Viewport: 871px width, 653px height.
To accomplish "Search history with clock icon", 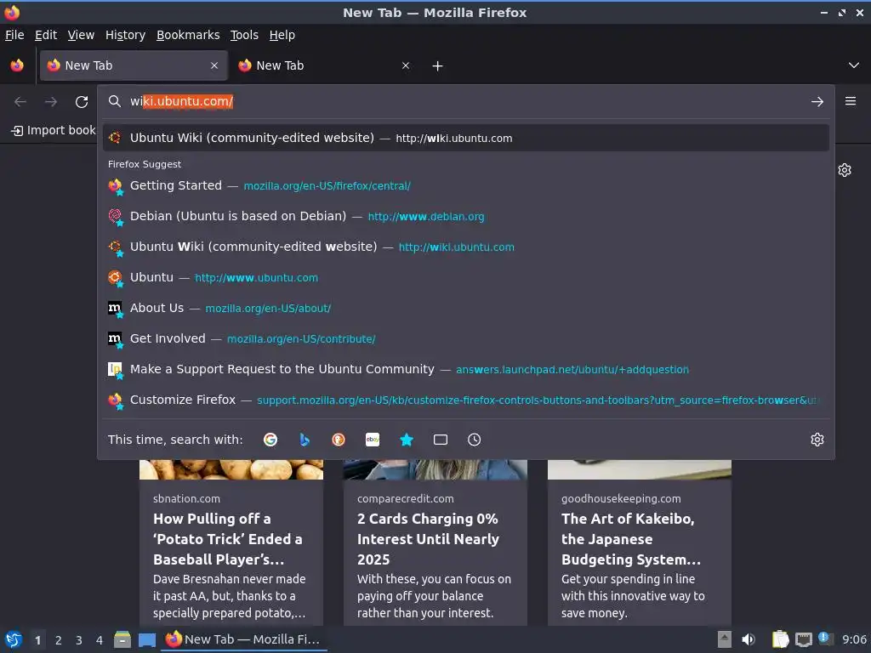I will pos(475,440).
